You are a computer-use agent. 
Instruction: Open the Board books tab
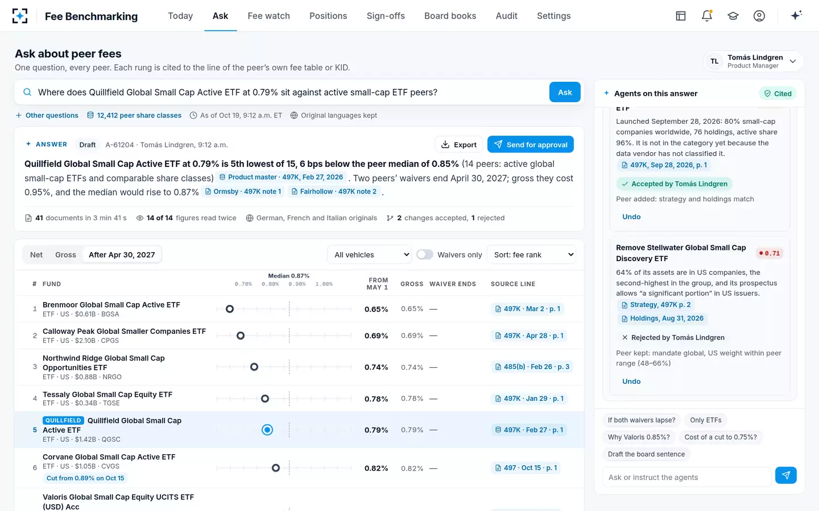tap(450, 16)
